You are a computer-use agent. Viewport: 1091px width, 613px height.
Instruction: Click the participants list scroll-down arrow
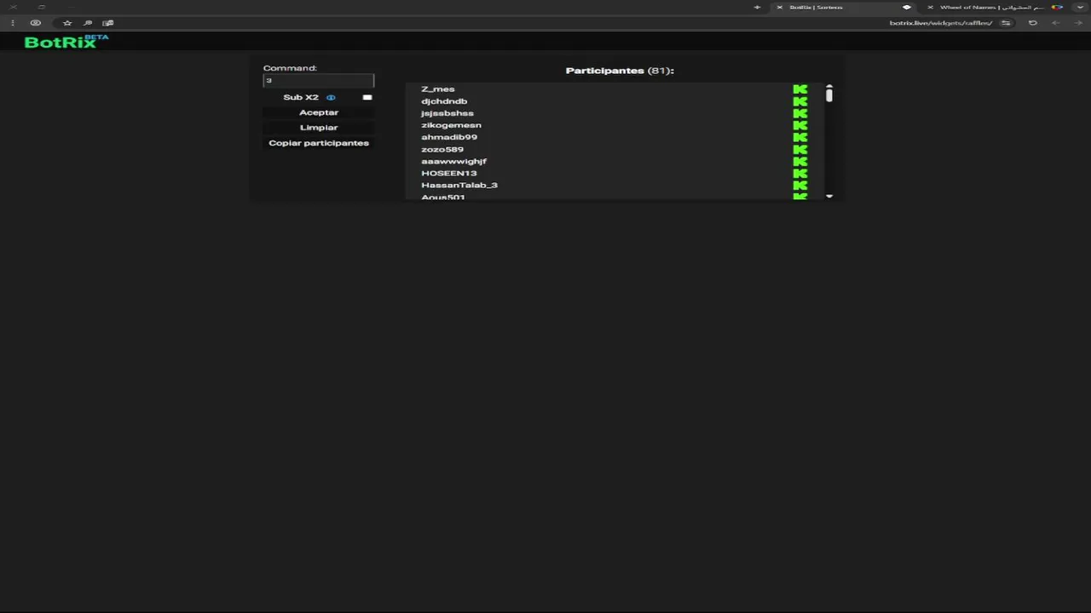[829, 197]
